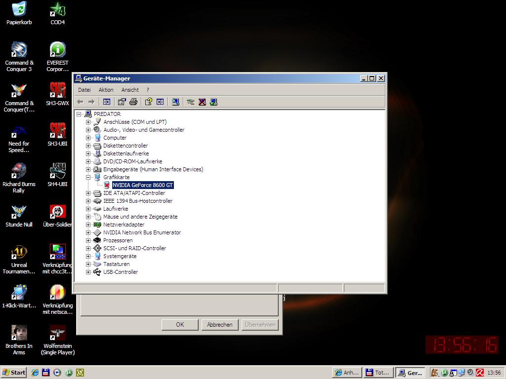Select the SH4-UBI desktop shortcut

[x=57, y=175]
